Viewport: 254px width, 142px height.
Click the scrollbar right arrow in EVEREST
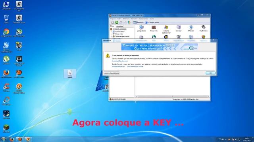pyautogui.click(x=208, y=96)
